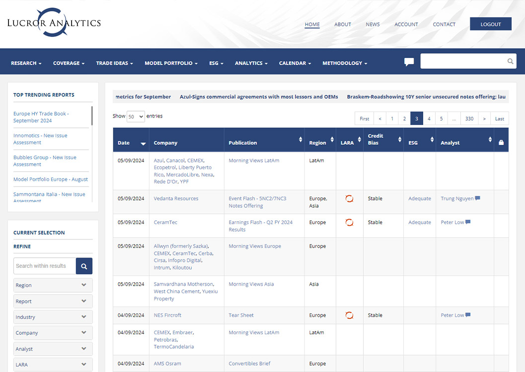Go to pagination page 330
Screen dimensions: 525x372
[x=469, y=119]
